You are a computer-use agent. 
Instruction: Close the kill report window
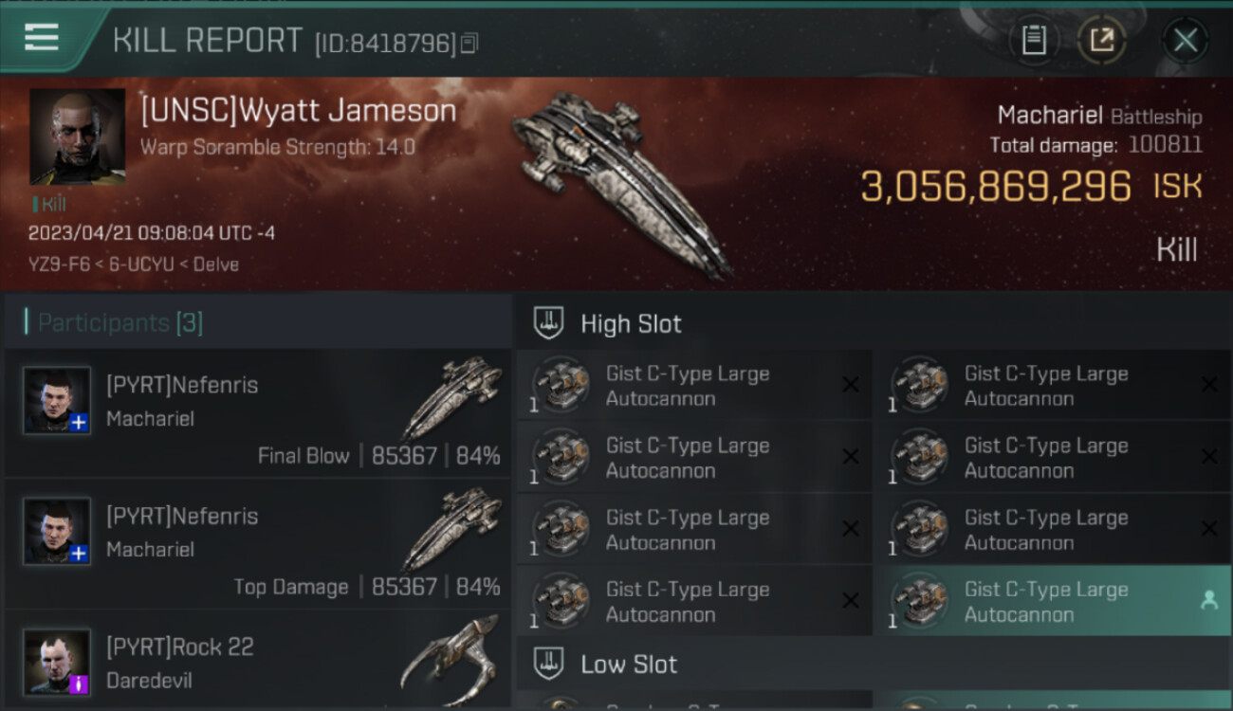pos(1186,40)
